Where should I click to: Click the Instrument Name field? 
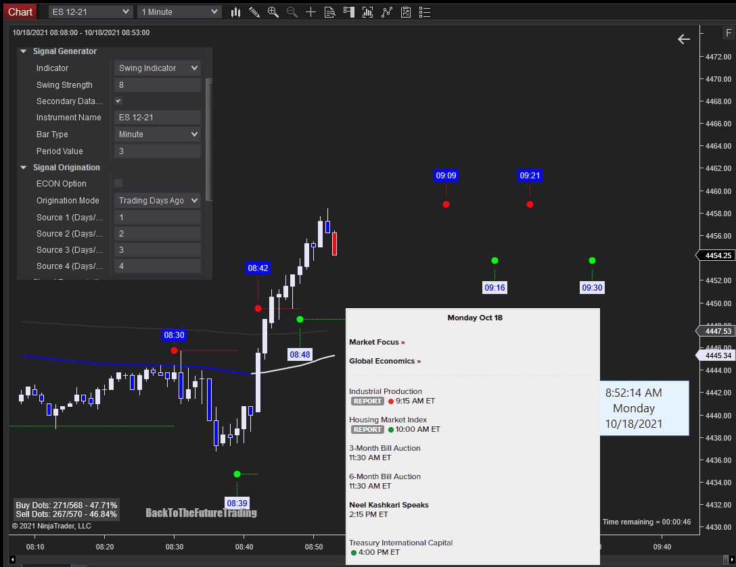pyautogui.click(x=158, y=117)
